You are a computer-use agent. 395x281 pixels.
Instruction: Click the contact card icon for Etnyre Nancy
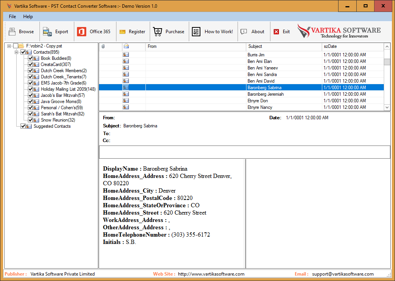(126, 107)
